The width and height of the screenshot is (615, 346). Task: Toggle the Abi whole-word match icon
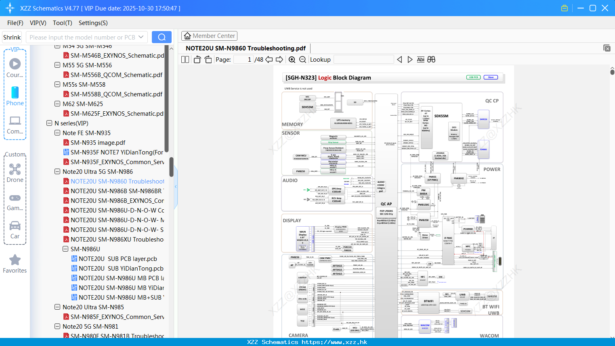click(420, 59)
